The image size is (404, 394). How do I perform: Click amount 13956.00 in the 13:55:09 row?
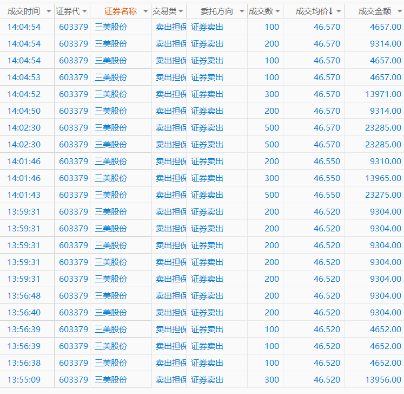tap(383, 379)
